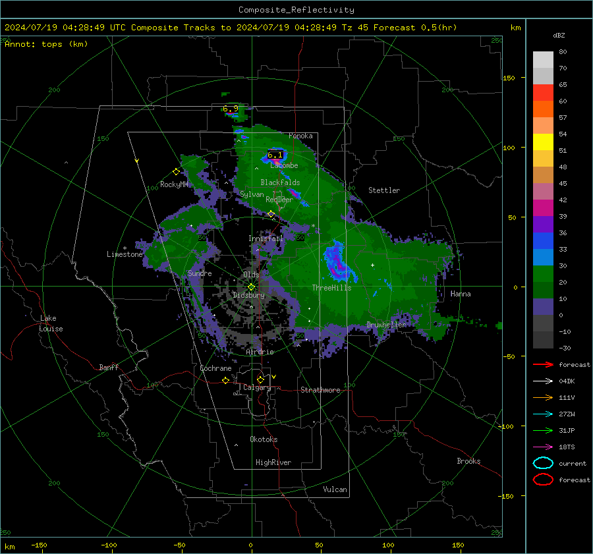
Task: Click the 6.9 storm top annotation
Action: [x=231, y=109]
